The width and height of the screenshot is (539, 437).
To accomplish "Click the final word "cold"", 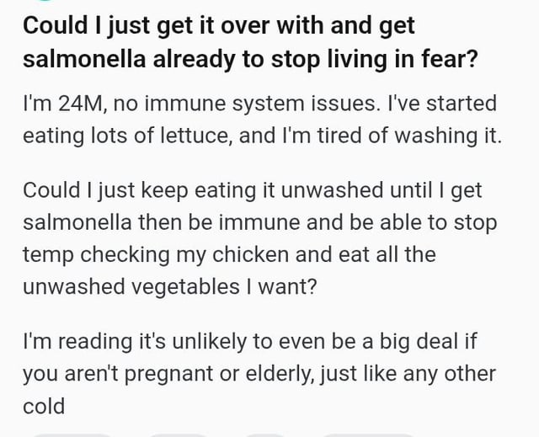I will (x=44, y=406).
